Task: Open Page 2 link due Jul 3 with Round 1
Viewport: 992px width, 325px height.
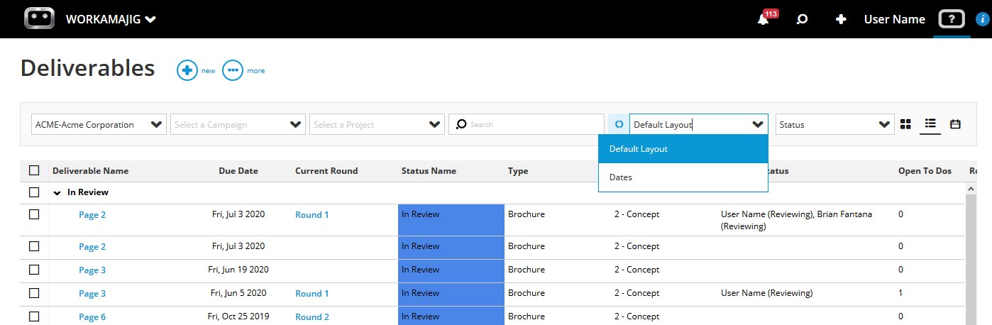Action: point(92,215)
